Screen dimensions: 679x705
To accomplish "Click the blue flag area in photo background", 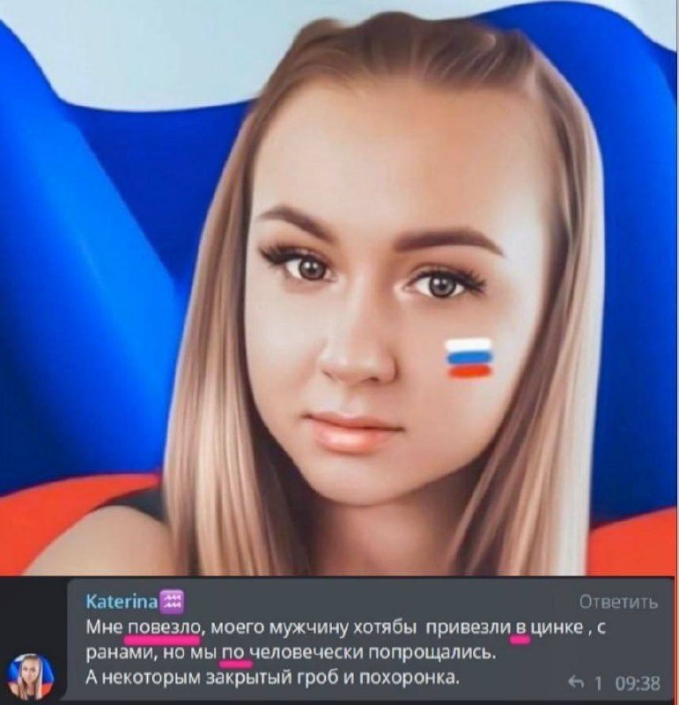I will tap(90, 270).
